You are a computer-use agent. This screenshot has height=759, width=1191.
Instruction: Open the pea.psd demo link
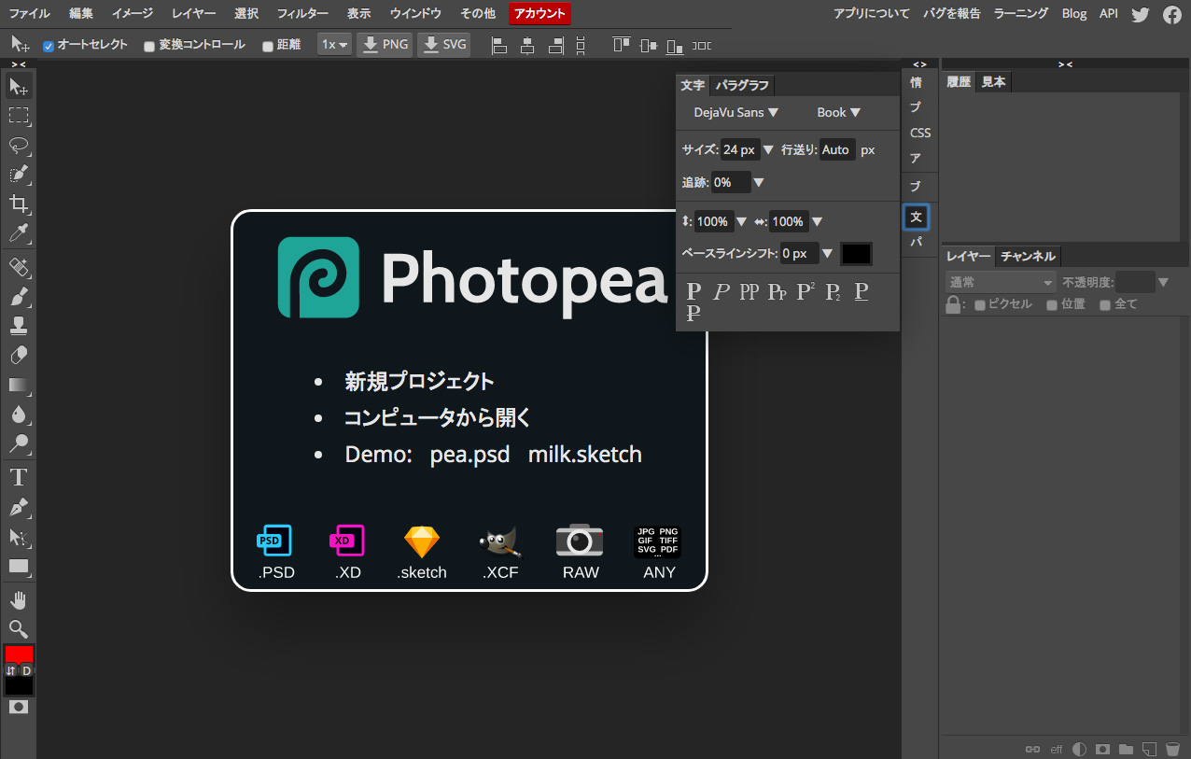(x=469, y=455)
